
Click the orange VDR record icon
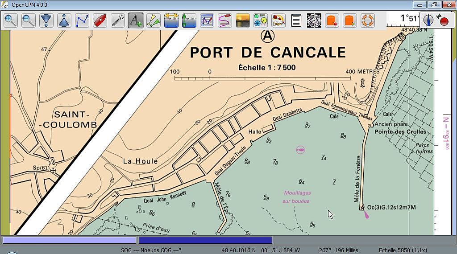coord(332,20)
